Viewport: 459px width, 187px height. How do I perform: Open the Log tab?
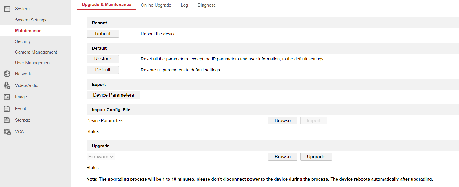point(184,5)
